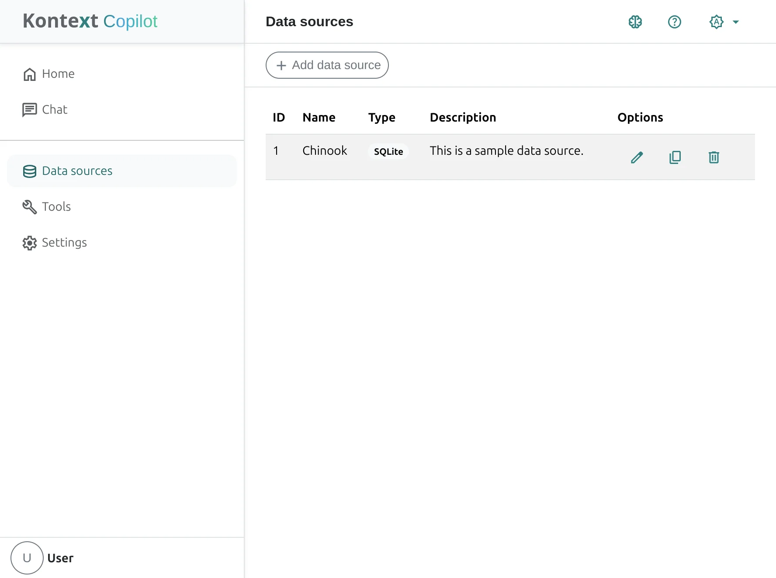
Task: Select the Chinook name cell
Action: (324, 151)
